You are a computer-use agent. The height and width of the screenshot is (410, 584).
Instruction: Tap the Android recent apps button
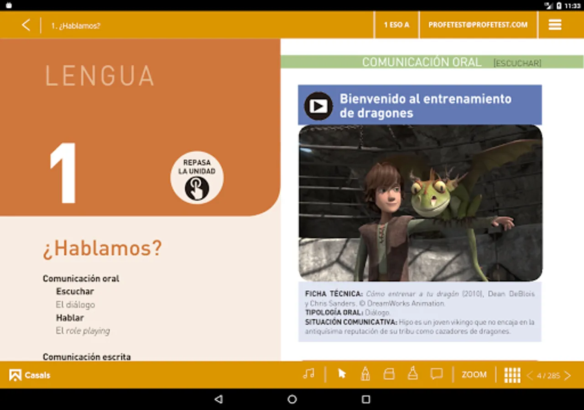click(365, 399)
